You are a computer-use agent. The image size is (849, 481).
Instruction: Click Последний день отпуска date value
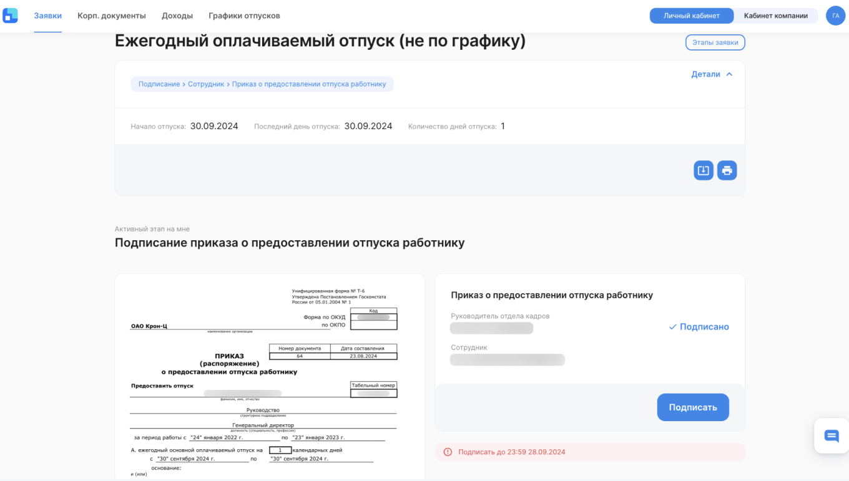tap(368, 126)
